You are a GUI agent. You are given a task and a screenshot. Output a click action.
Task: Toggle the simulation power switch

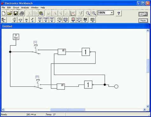pos(143,14)
